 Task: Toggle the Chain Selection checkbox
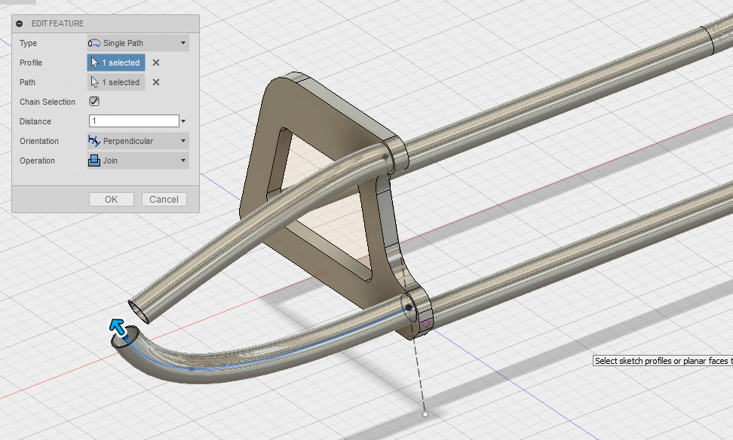click(x=94, y=102)
